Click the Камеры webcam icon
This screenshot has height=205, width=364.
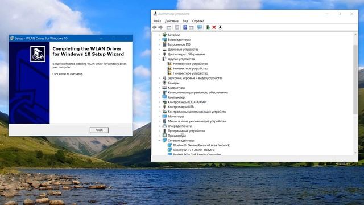tap(164, 83)
